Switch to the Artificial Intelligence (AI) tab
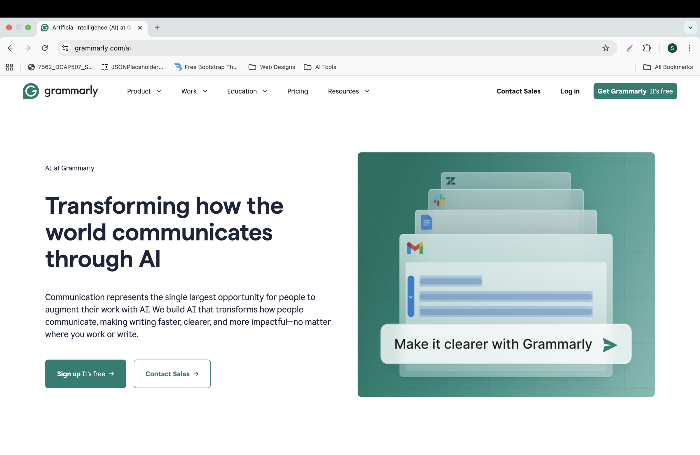The image size is (700, 455). (88, 27)
